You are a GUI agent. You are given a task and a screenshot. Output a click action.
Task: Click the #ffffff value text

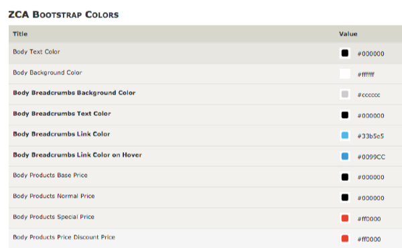tap(366, 74)
